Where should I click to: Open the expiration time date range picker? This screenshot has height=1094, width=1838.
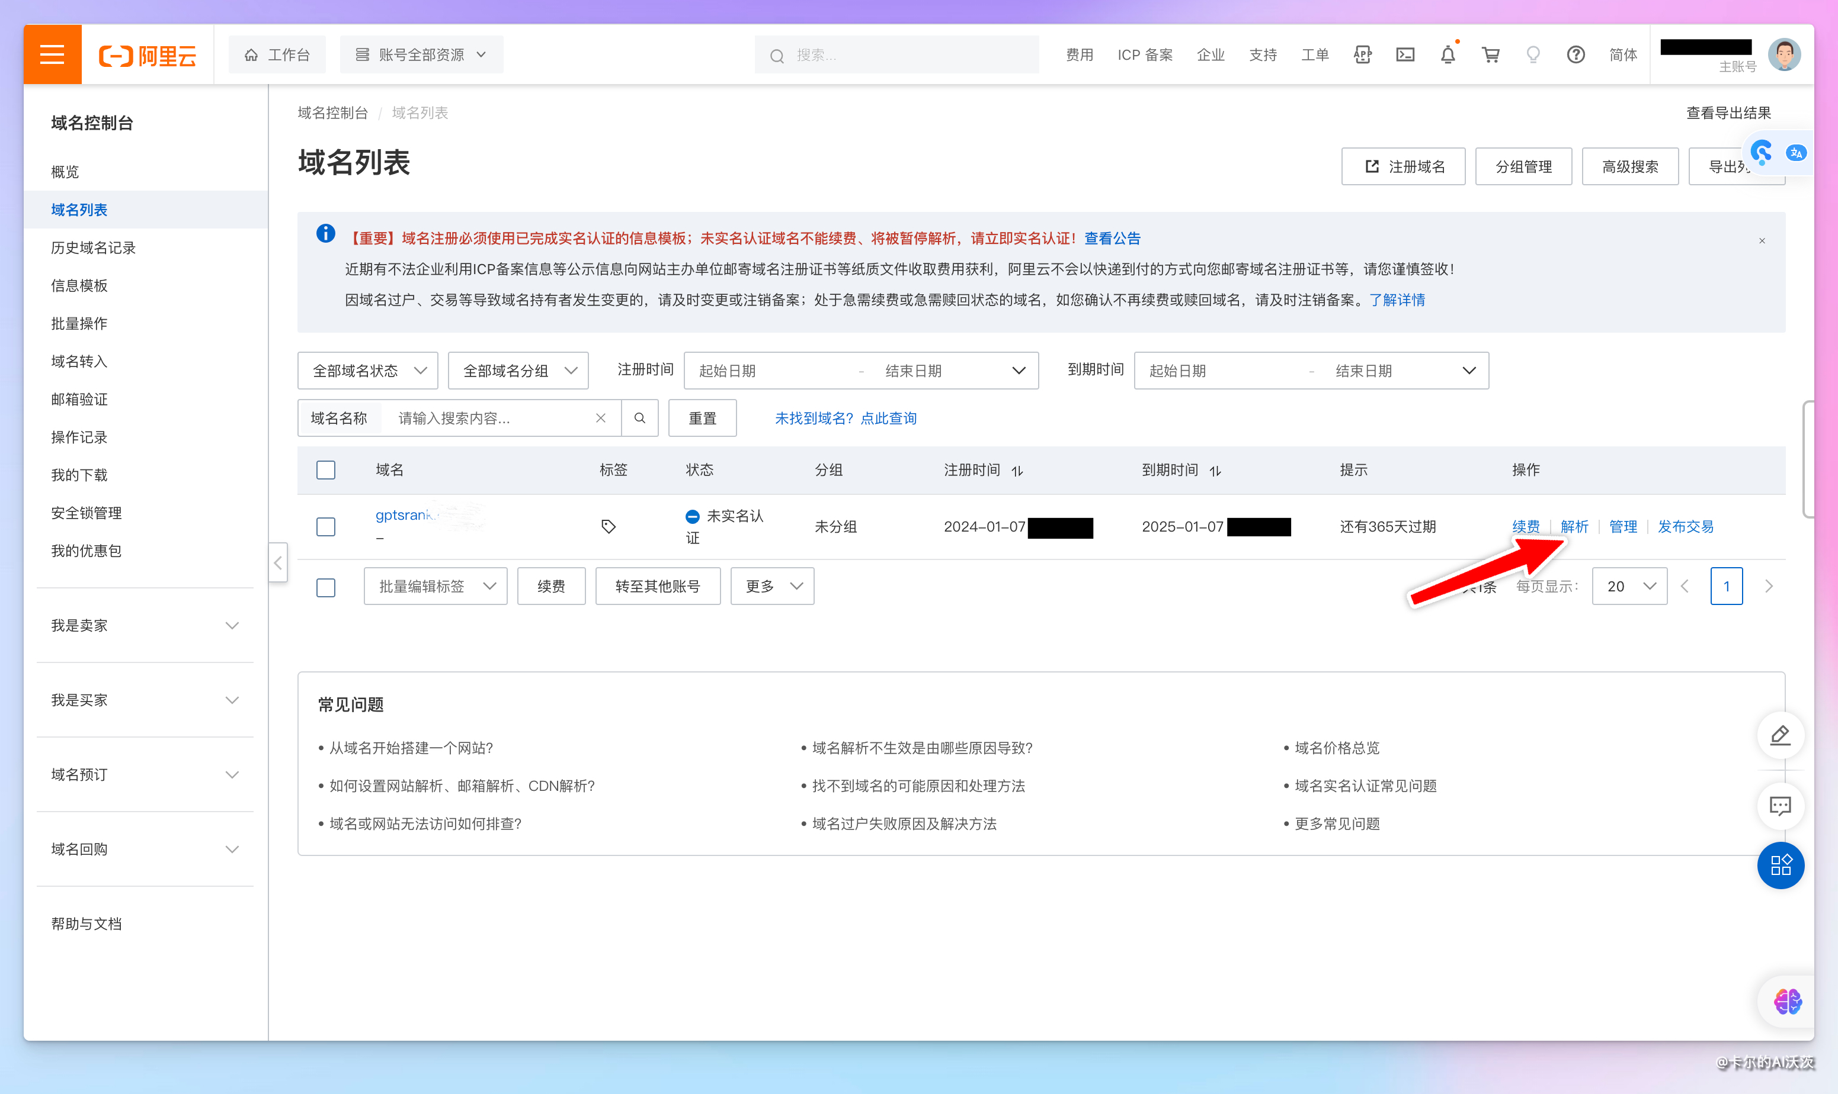[1311, 370]
